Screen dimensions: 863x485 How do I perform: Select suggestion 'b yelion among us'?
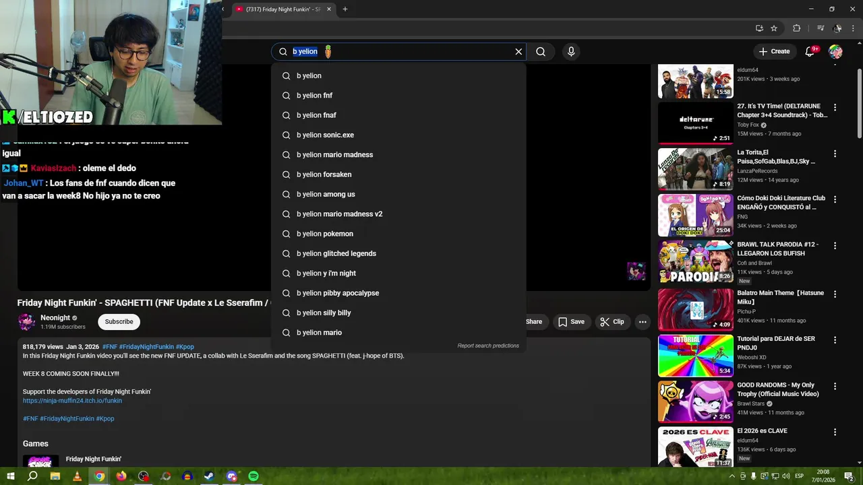398,194
